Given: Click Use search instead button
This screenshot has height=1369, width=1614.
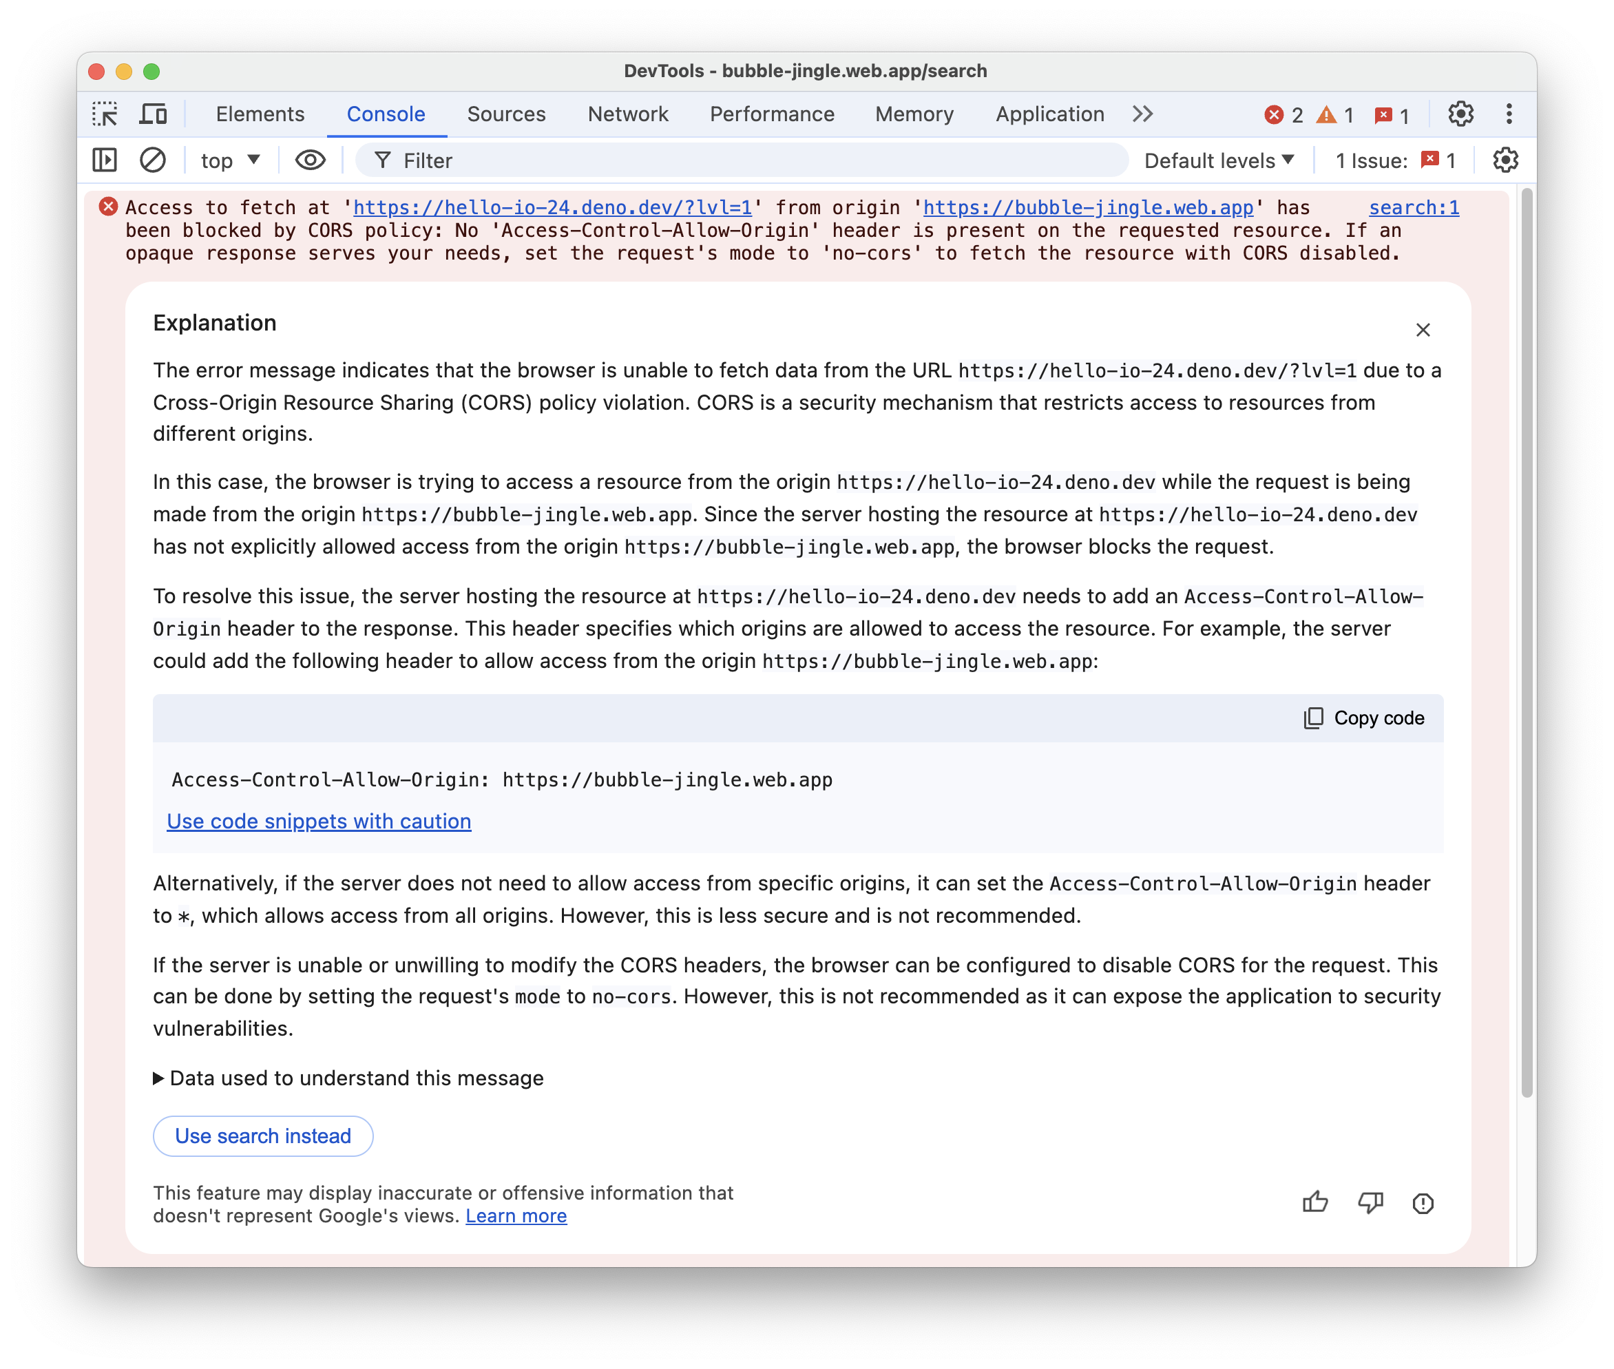Looking at the screenshot, I should click(x=262, y=1136).
